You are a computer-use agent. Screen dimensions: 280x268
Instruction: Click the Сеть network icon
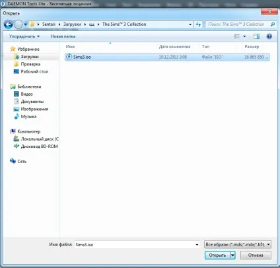[13, 161]
